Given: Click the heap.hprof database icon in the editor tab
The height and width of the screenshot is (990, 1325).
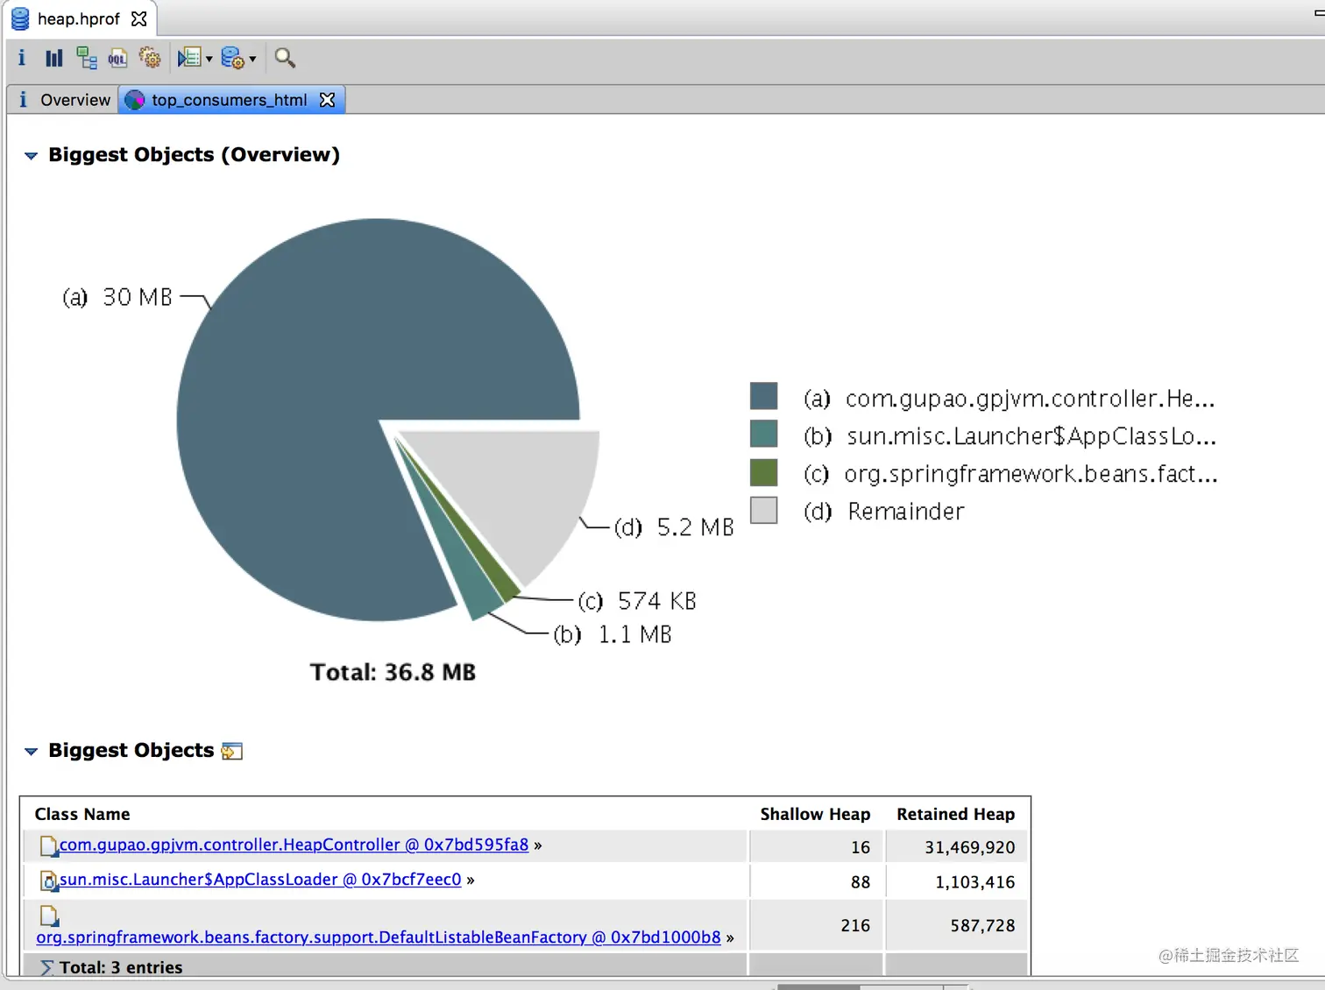Looking at the screenshot, I should pos(20,18).
